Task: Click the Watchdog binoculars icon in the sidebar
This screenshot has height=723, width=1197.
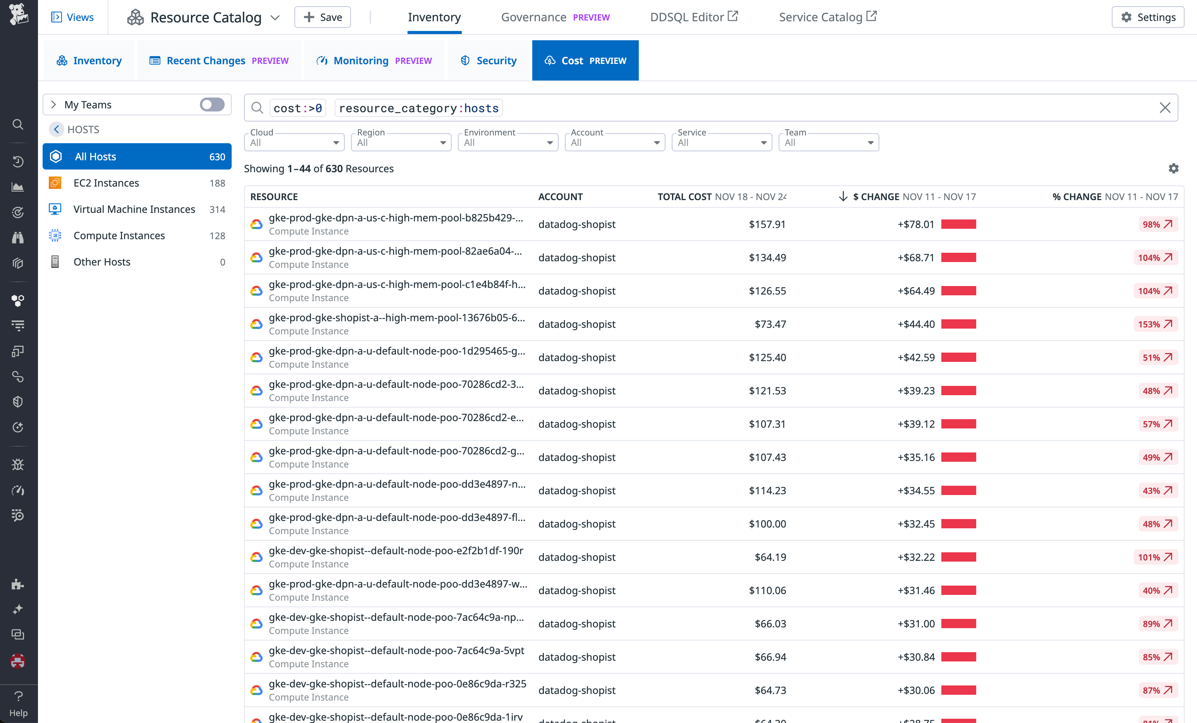Action: (18, 237)
